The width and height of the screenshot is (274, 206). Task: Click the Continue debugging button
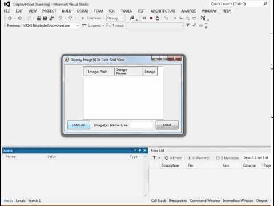[x=91, y=18]
